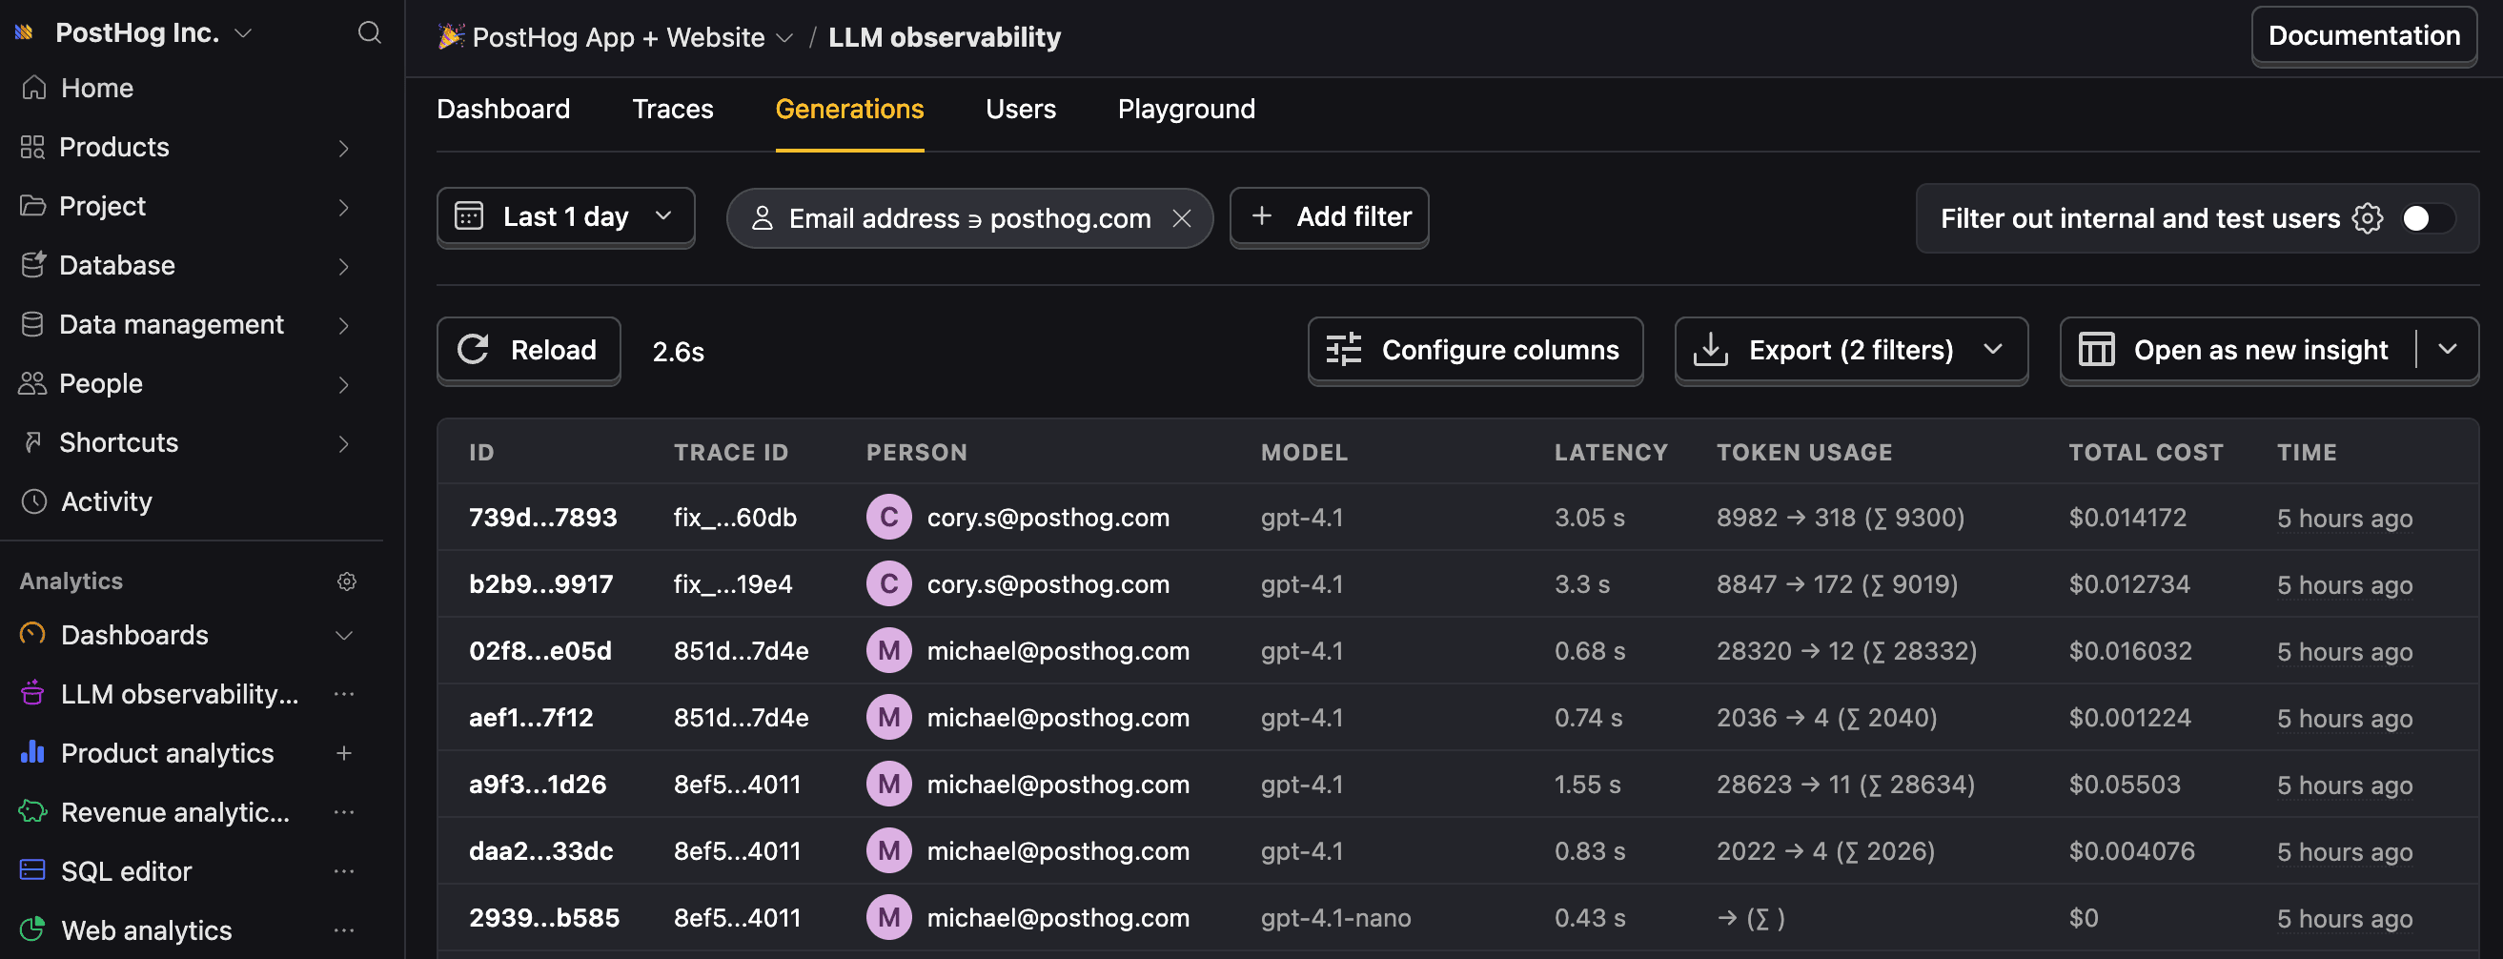Open the Playground tab
The width and height of the screenshot is (2503, 959).
(1186, 109)
